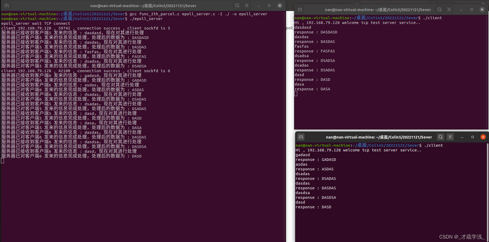The height and width of the screenshot is (242, 489).
Task: Open search in the server terminal
Action: 237,5
